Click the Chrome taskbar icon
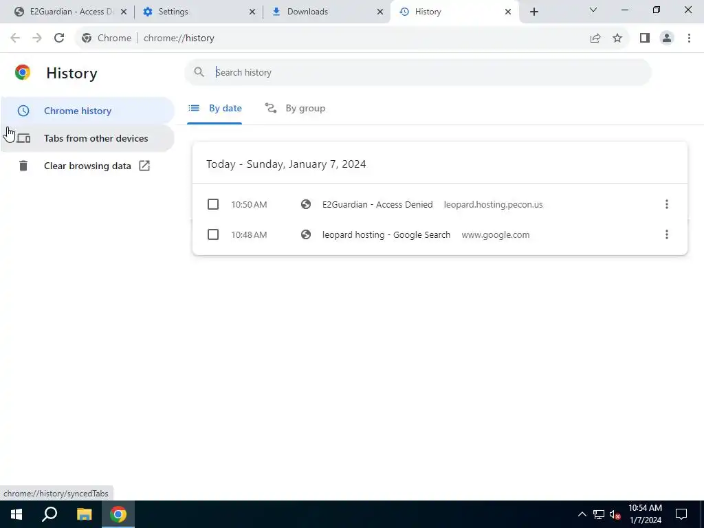 (118, 514)
